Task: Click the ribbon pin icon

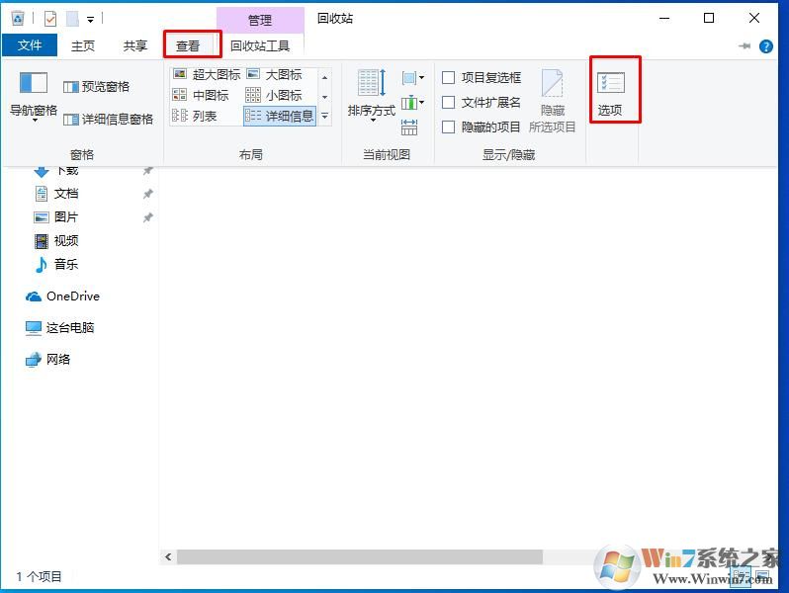Action: 745,46
